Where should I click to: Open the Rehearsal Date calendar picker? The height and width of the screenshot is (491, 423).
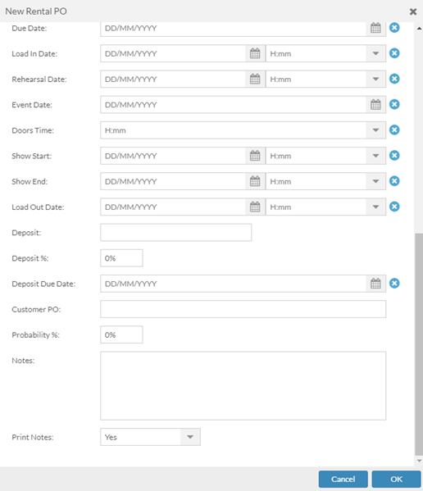[x=255, y=80]
